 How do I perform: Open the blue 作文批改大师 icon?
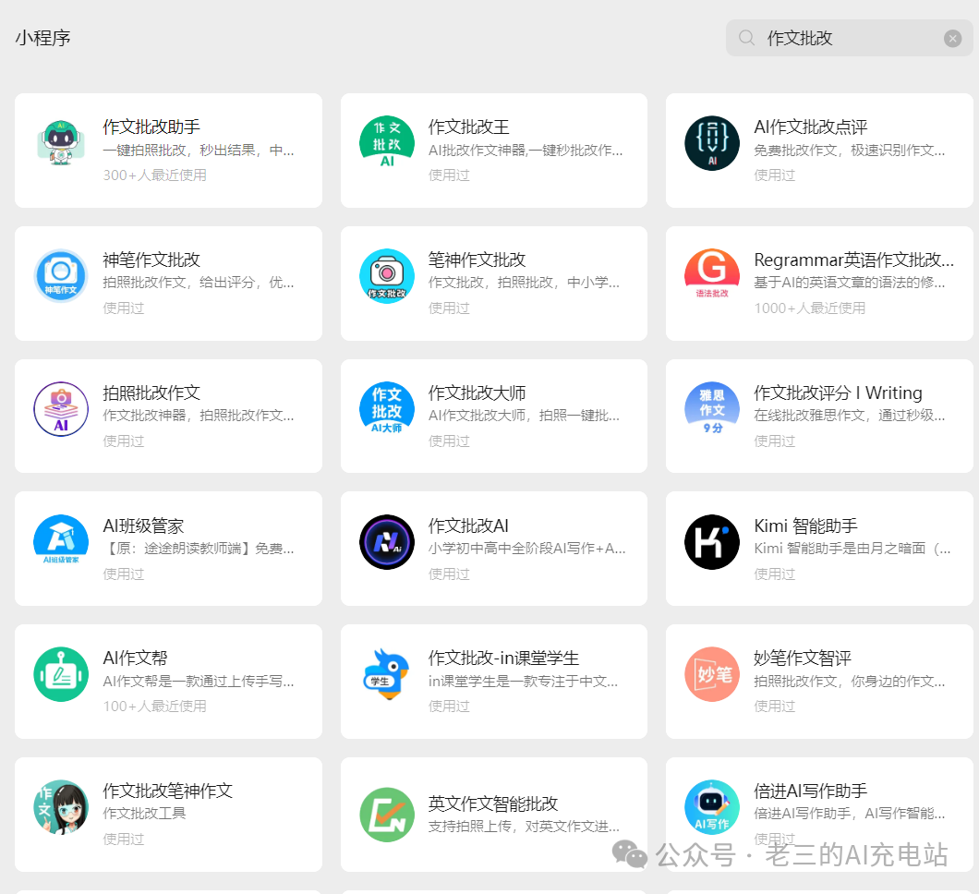(x=387, y=409)
